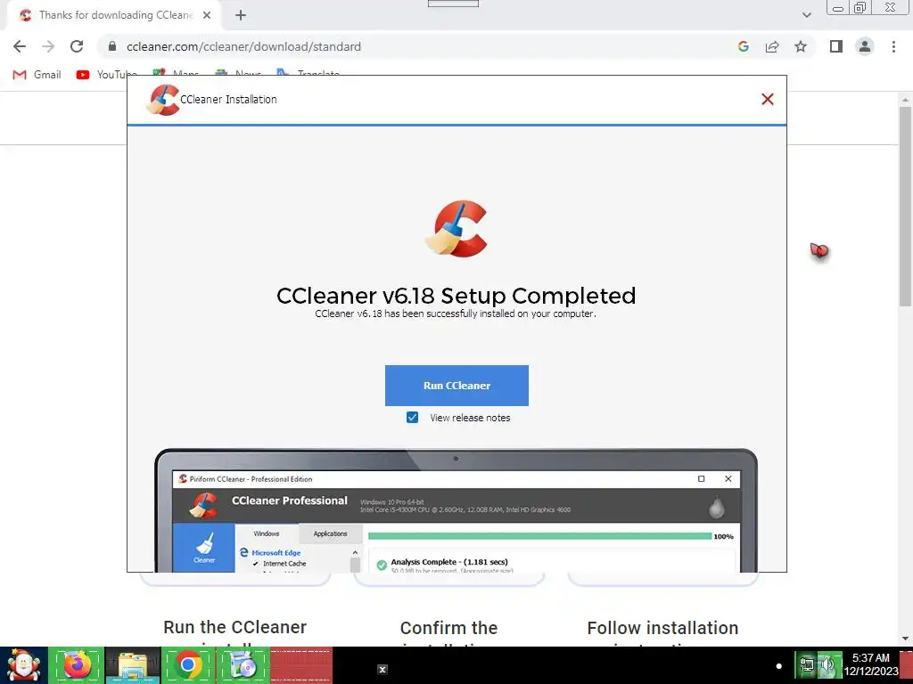Click the white dot in the system tray
The width and height of the screenshot is (913, 684).
point(778,666)
